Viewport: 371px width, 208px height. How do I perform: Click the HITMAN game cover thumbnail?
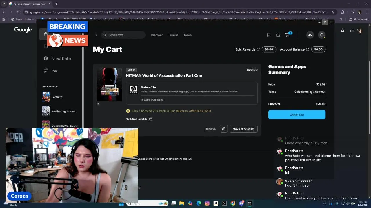click(x=109, y=84)
